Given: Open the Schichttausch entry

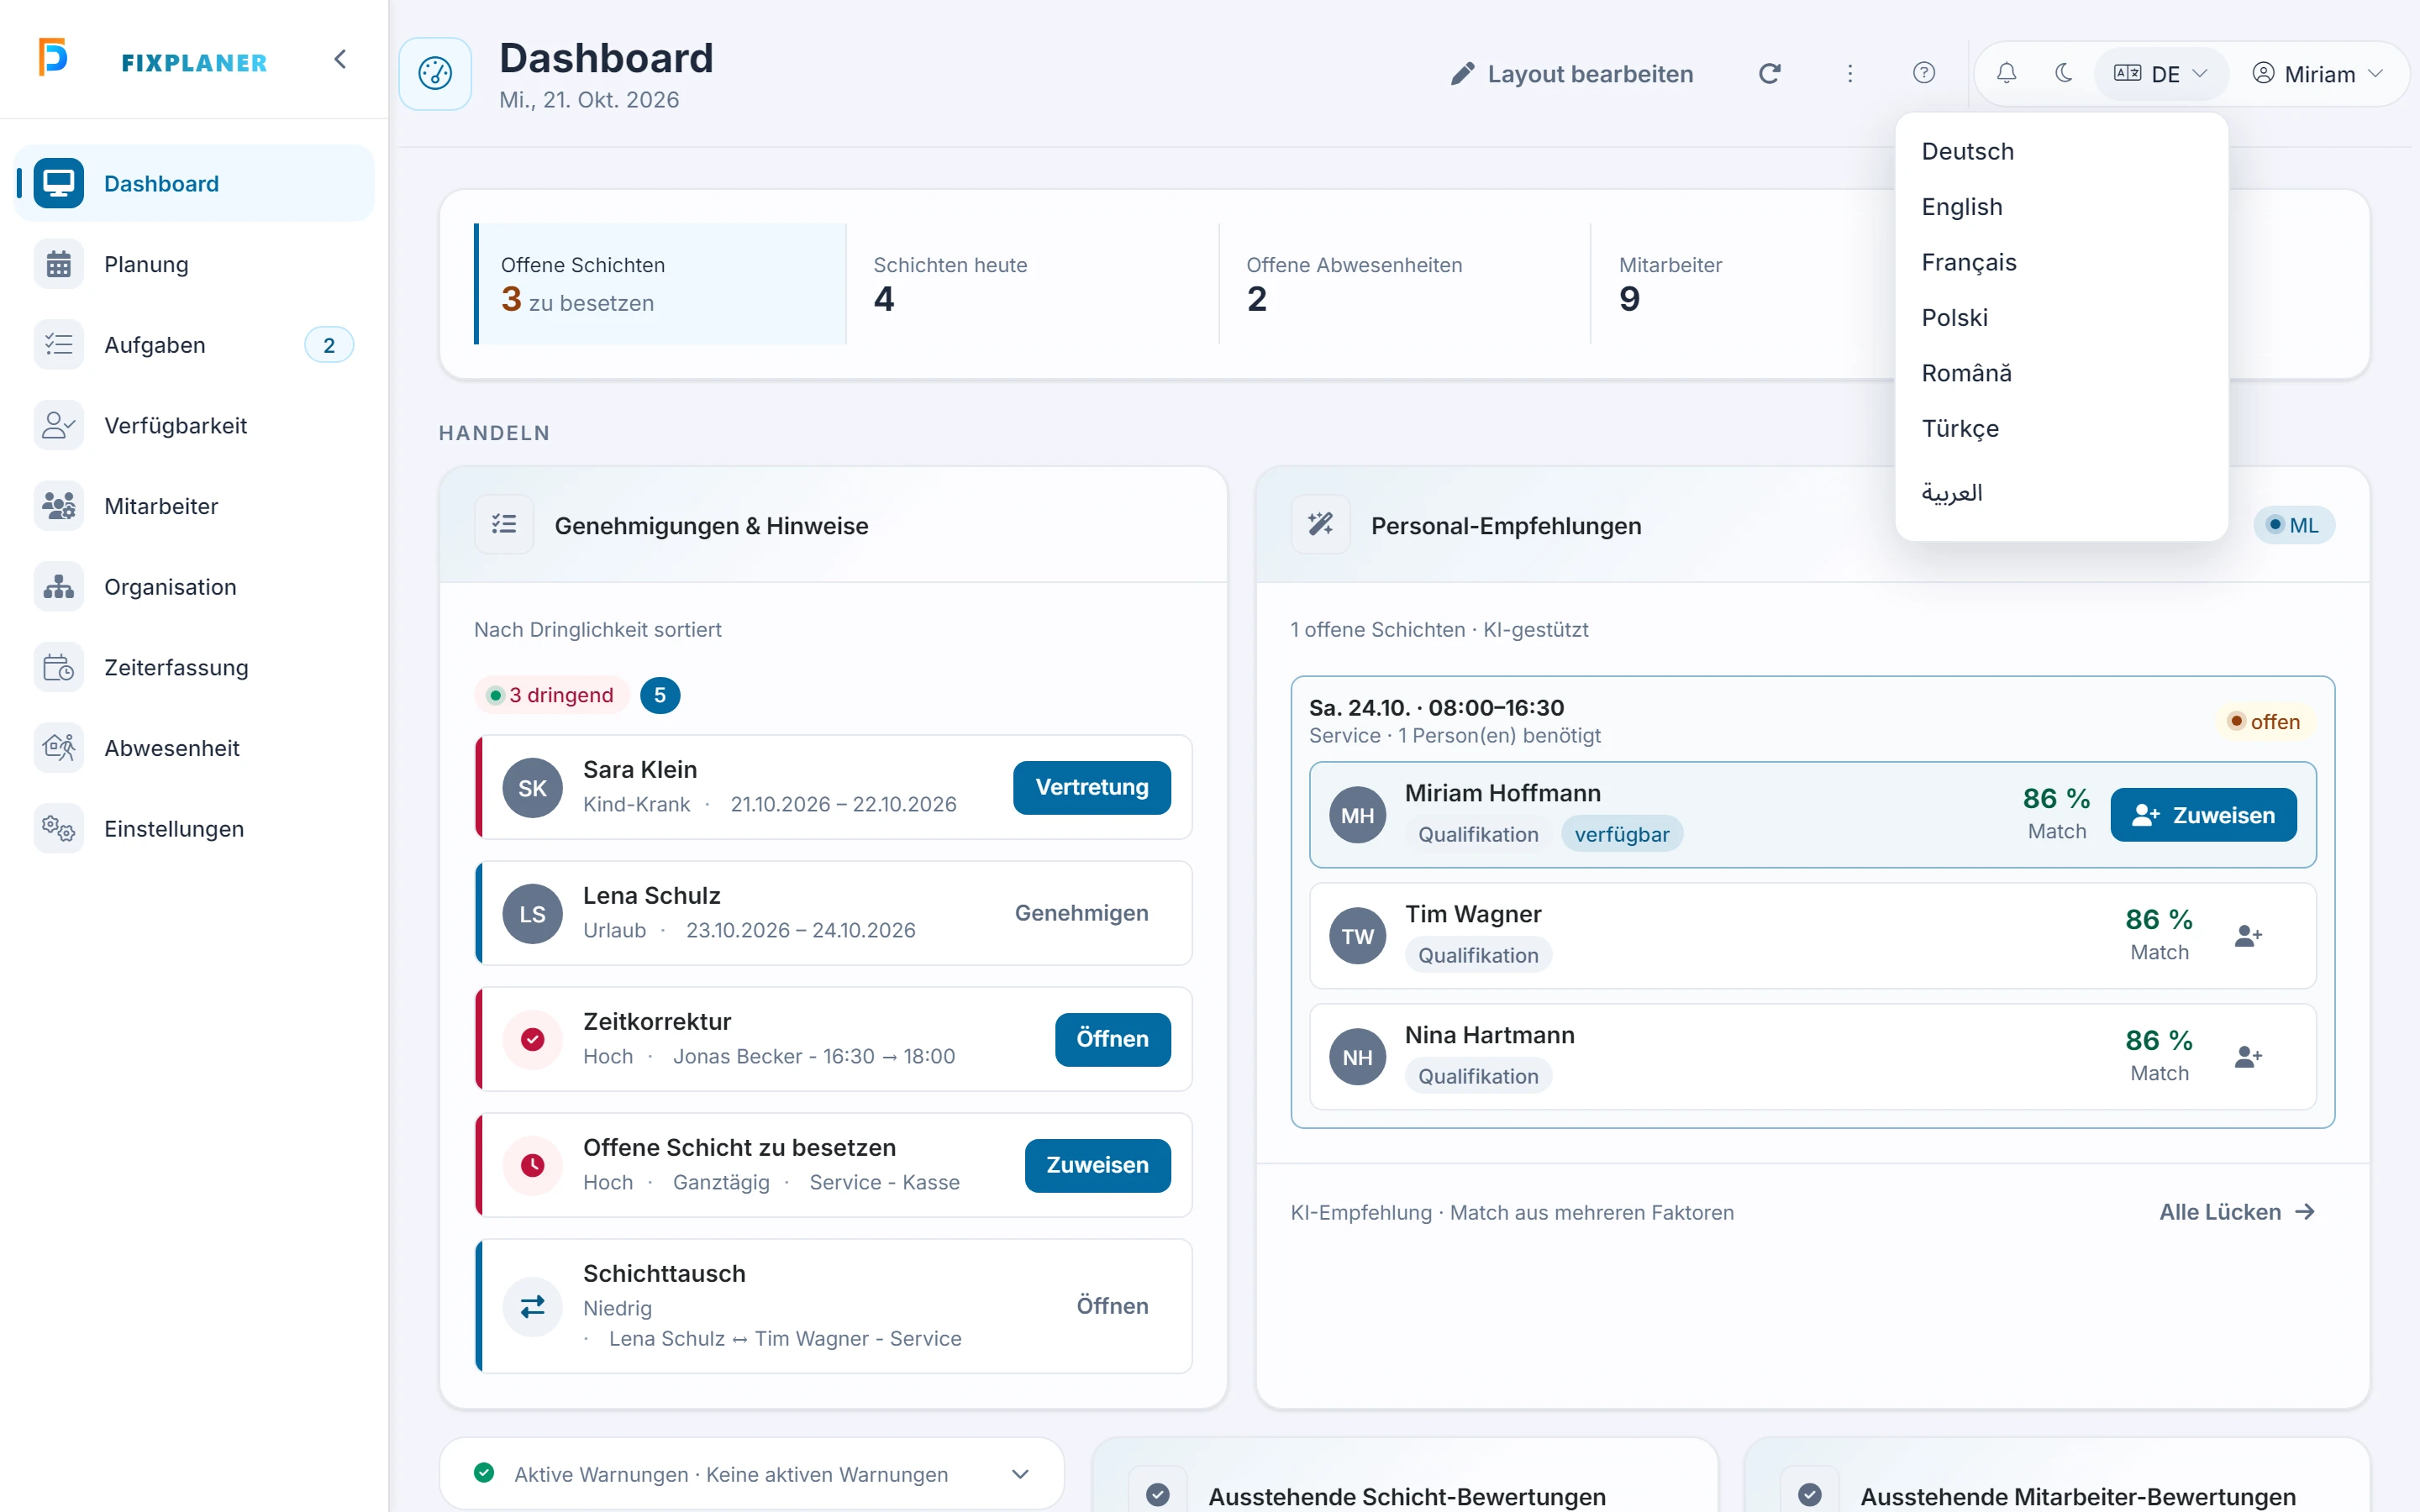Looking at the screenshot, I should coord(1112,1307).
